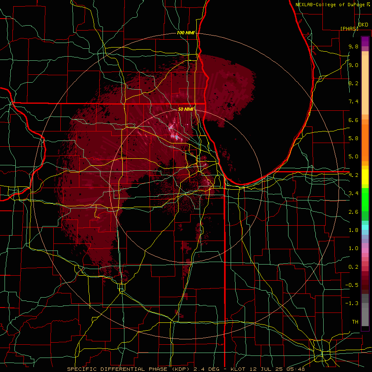Image resolution: width=372 pixels, height=372 pixels.
Task: Click the 9.8 scale value
Action: (x=353, y=47)
